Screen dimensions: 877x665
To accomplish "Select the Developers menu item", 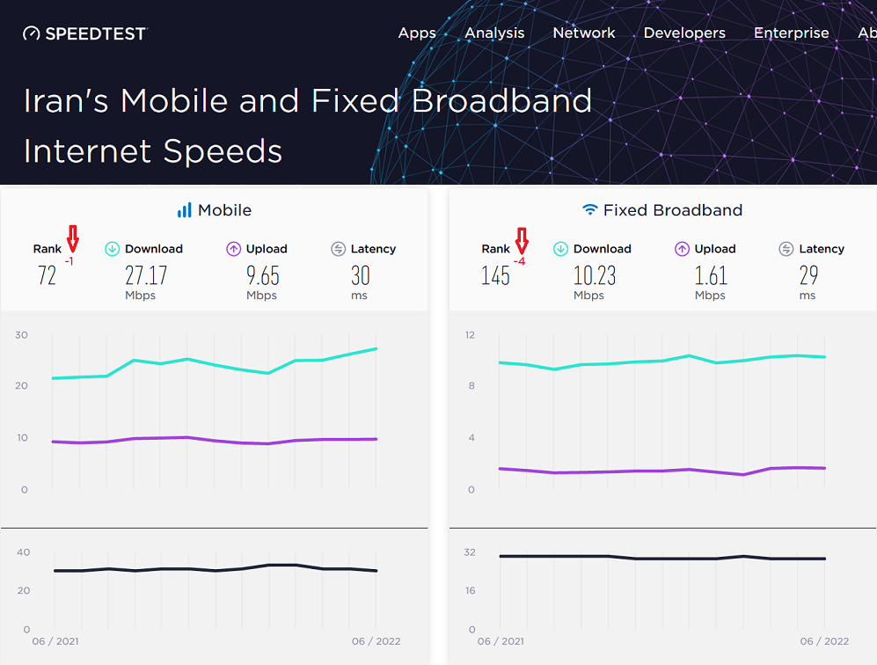I will click(684, 33).
